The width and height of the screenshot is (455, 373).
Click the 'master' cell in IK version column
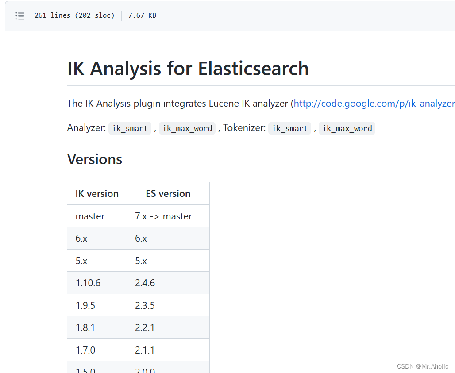[97, 216]
